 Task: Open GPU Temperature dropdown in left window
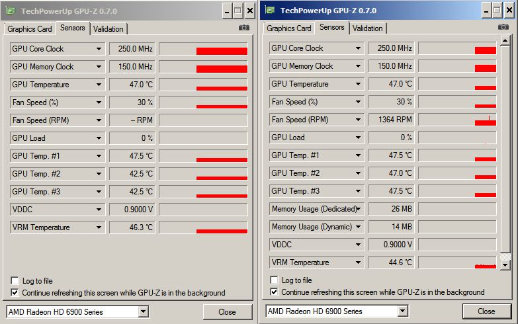tap(99, 85)
